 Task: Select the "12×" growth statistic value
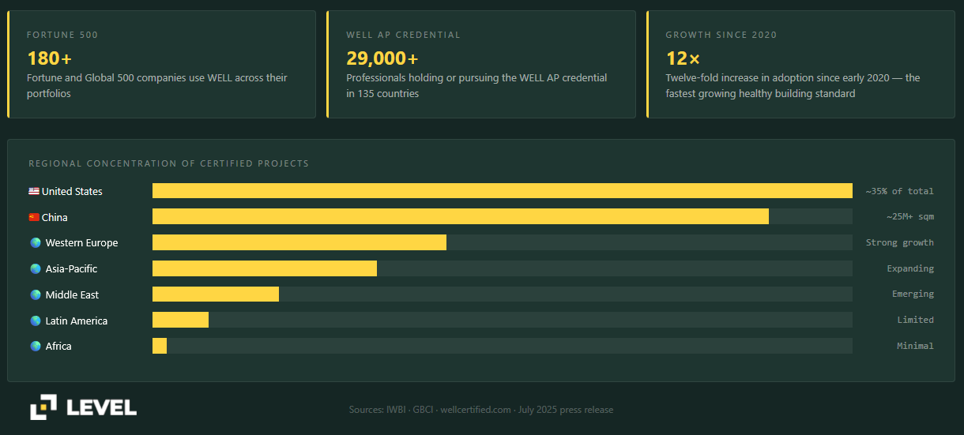[683, 58]
